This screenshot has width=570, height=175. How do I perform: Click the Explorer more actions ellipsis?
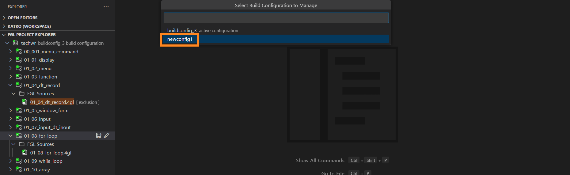(x=106, y=7)
